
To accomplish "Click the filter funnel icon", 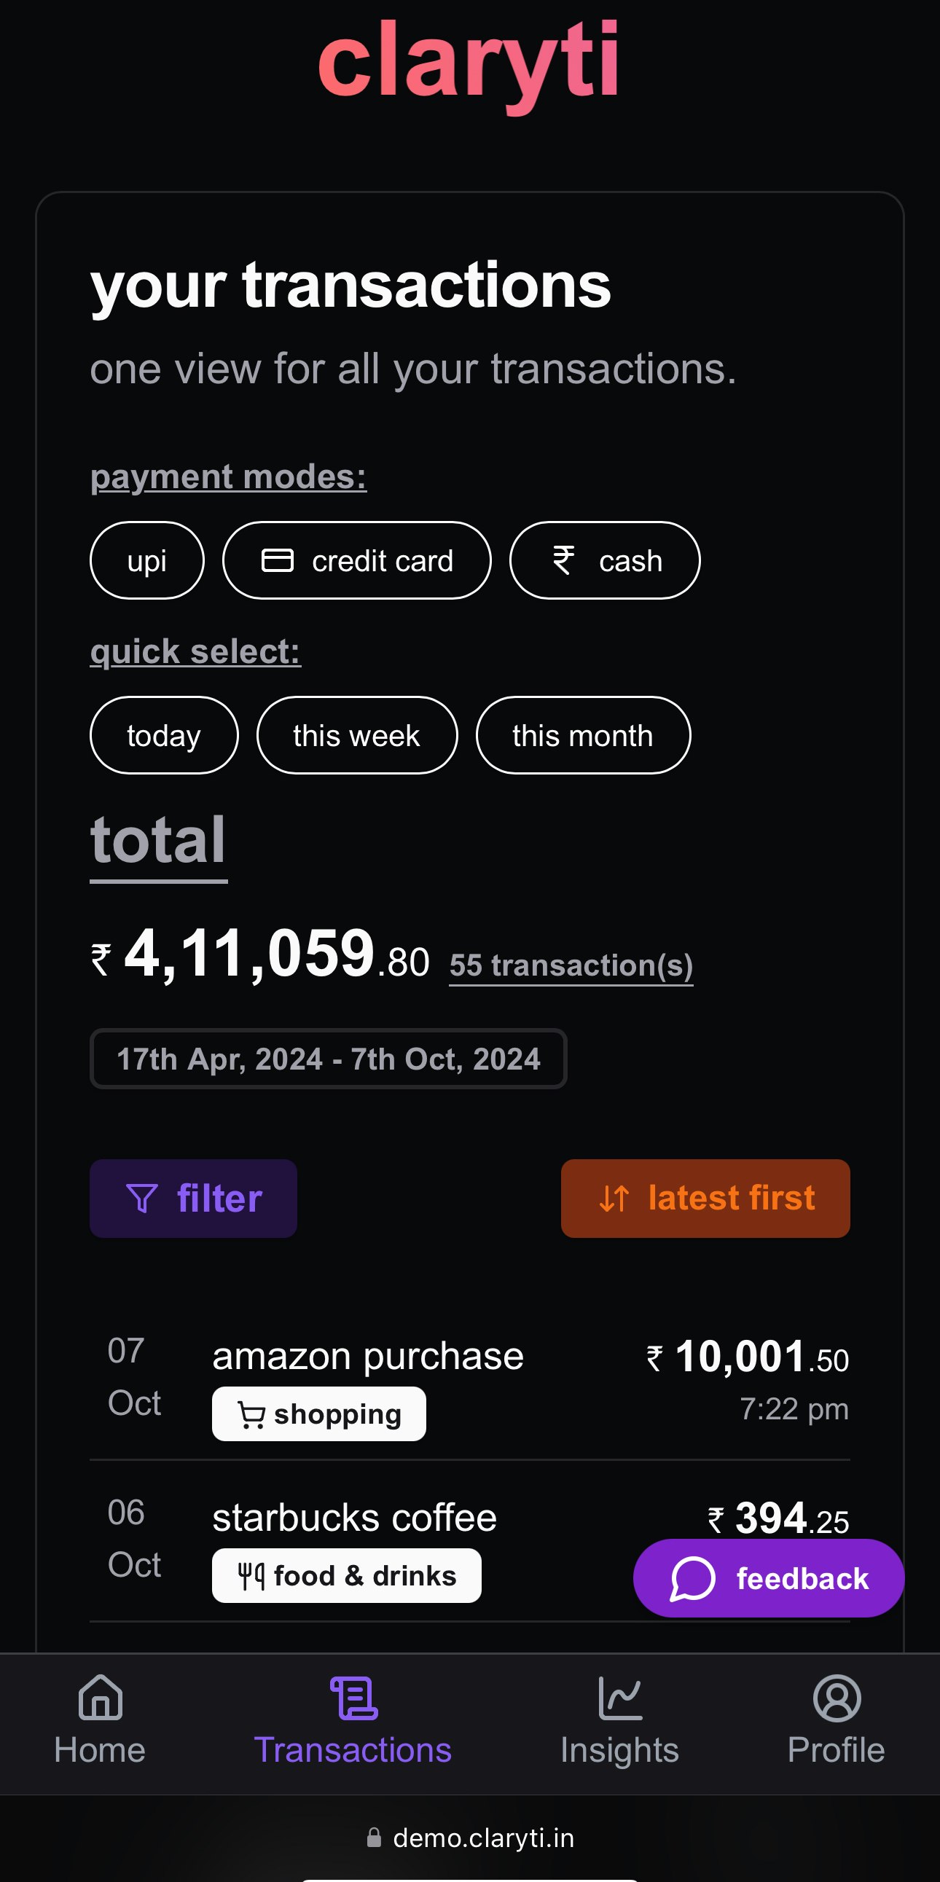I will [x=141, y=1198].
